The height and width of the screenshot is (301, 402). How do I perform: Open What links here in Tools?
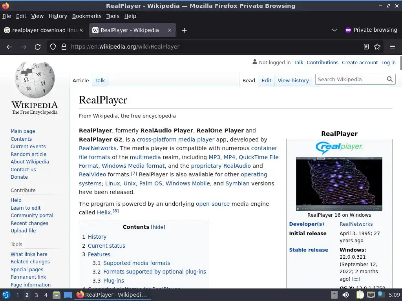coord(29,254)
